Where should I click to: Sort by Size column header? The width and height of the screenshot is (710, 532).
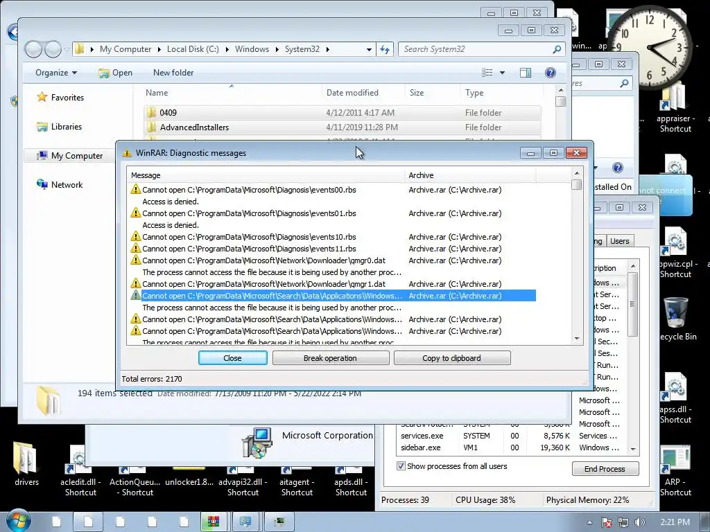433,92
